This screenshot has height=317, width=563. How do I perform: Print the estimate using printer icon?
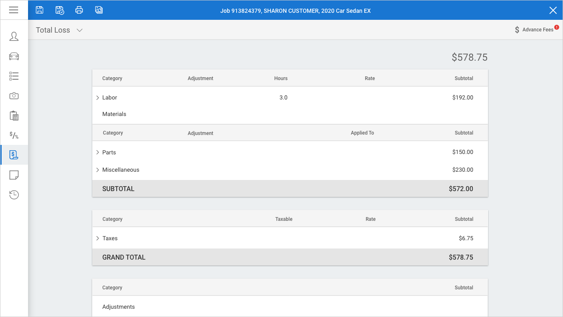pyautogui.click(x=79, y=10)
